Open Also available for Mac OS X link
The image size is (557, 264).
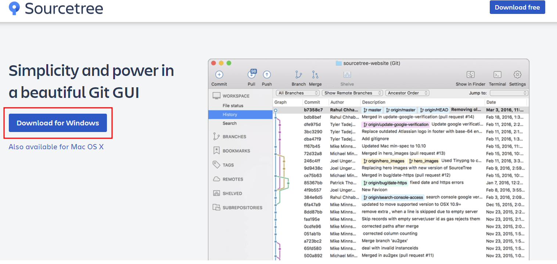pyautogui.click(x=56, y=147)
